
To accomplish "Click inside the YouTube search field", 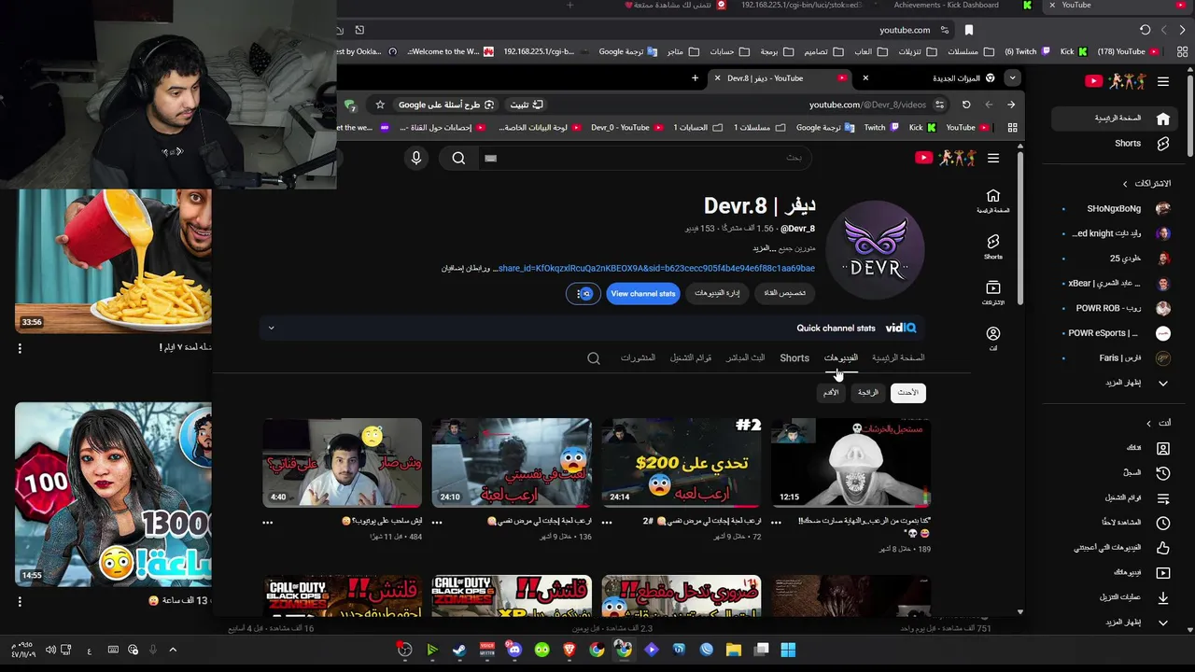I will (x=644, y=158).
